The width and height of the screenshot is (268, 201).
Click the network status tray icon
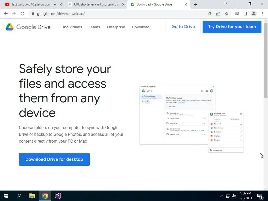point(228,196)
